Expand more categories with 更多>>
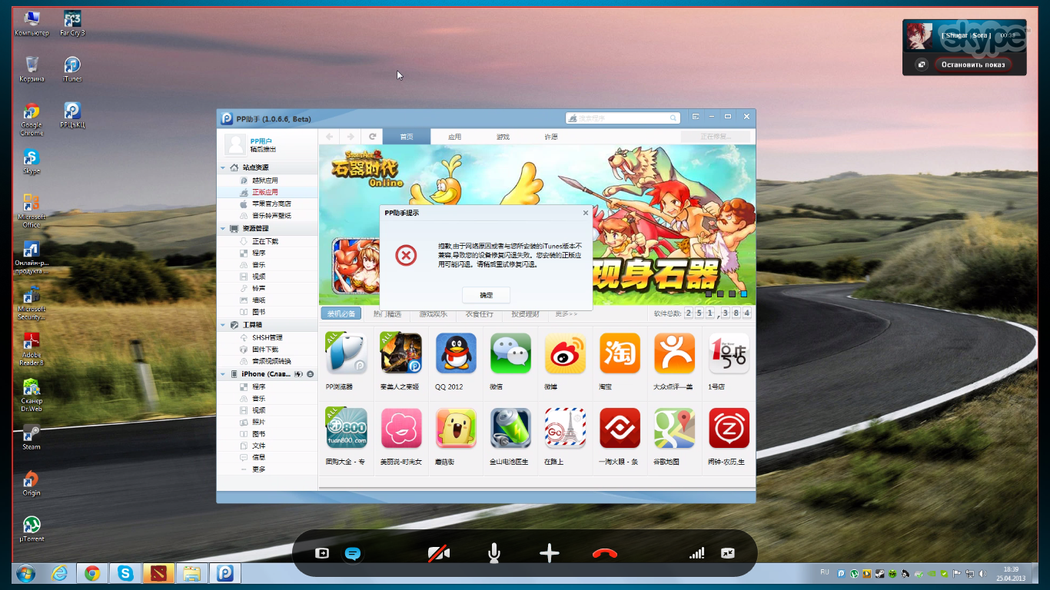Image resolution: width=1050 pixels, height=590 pixels. (566, 313)
